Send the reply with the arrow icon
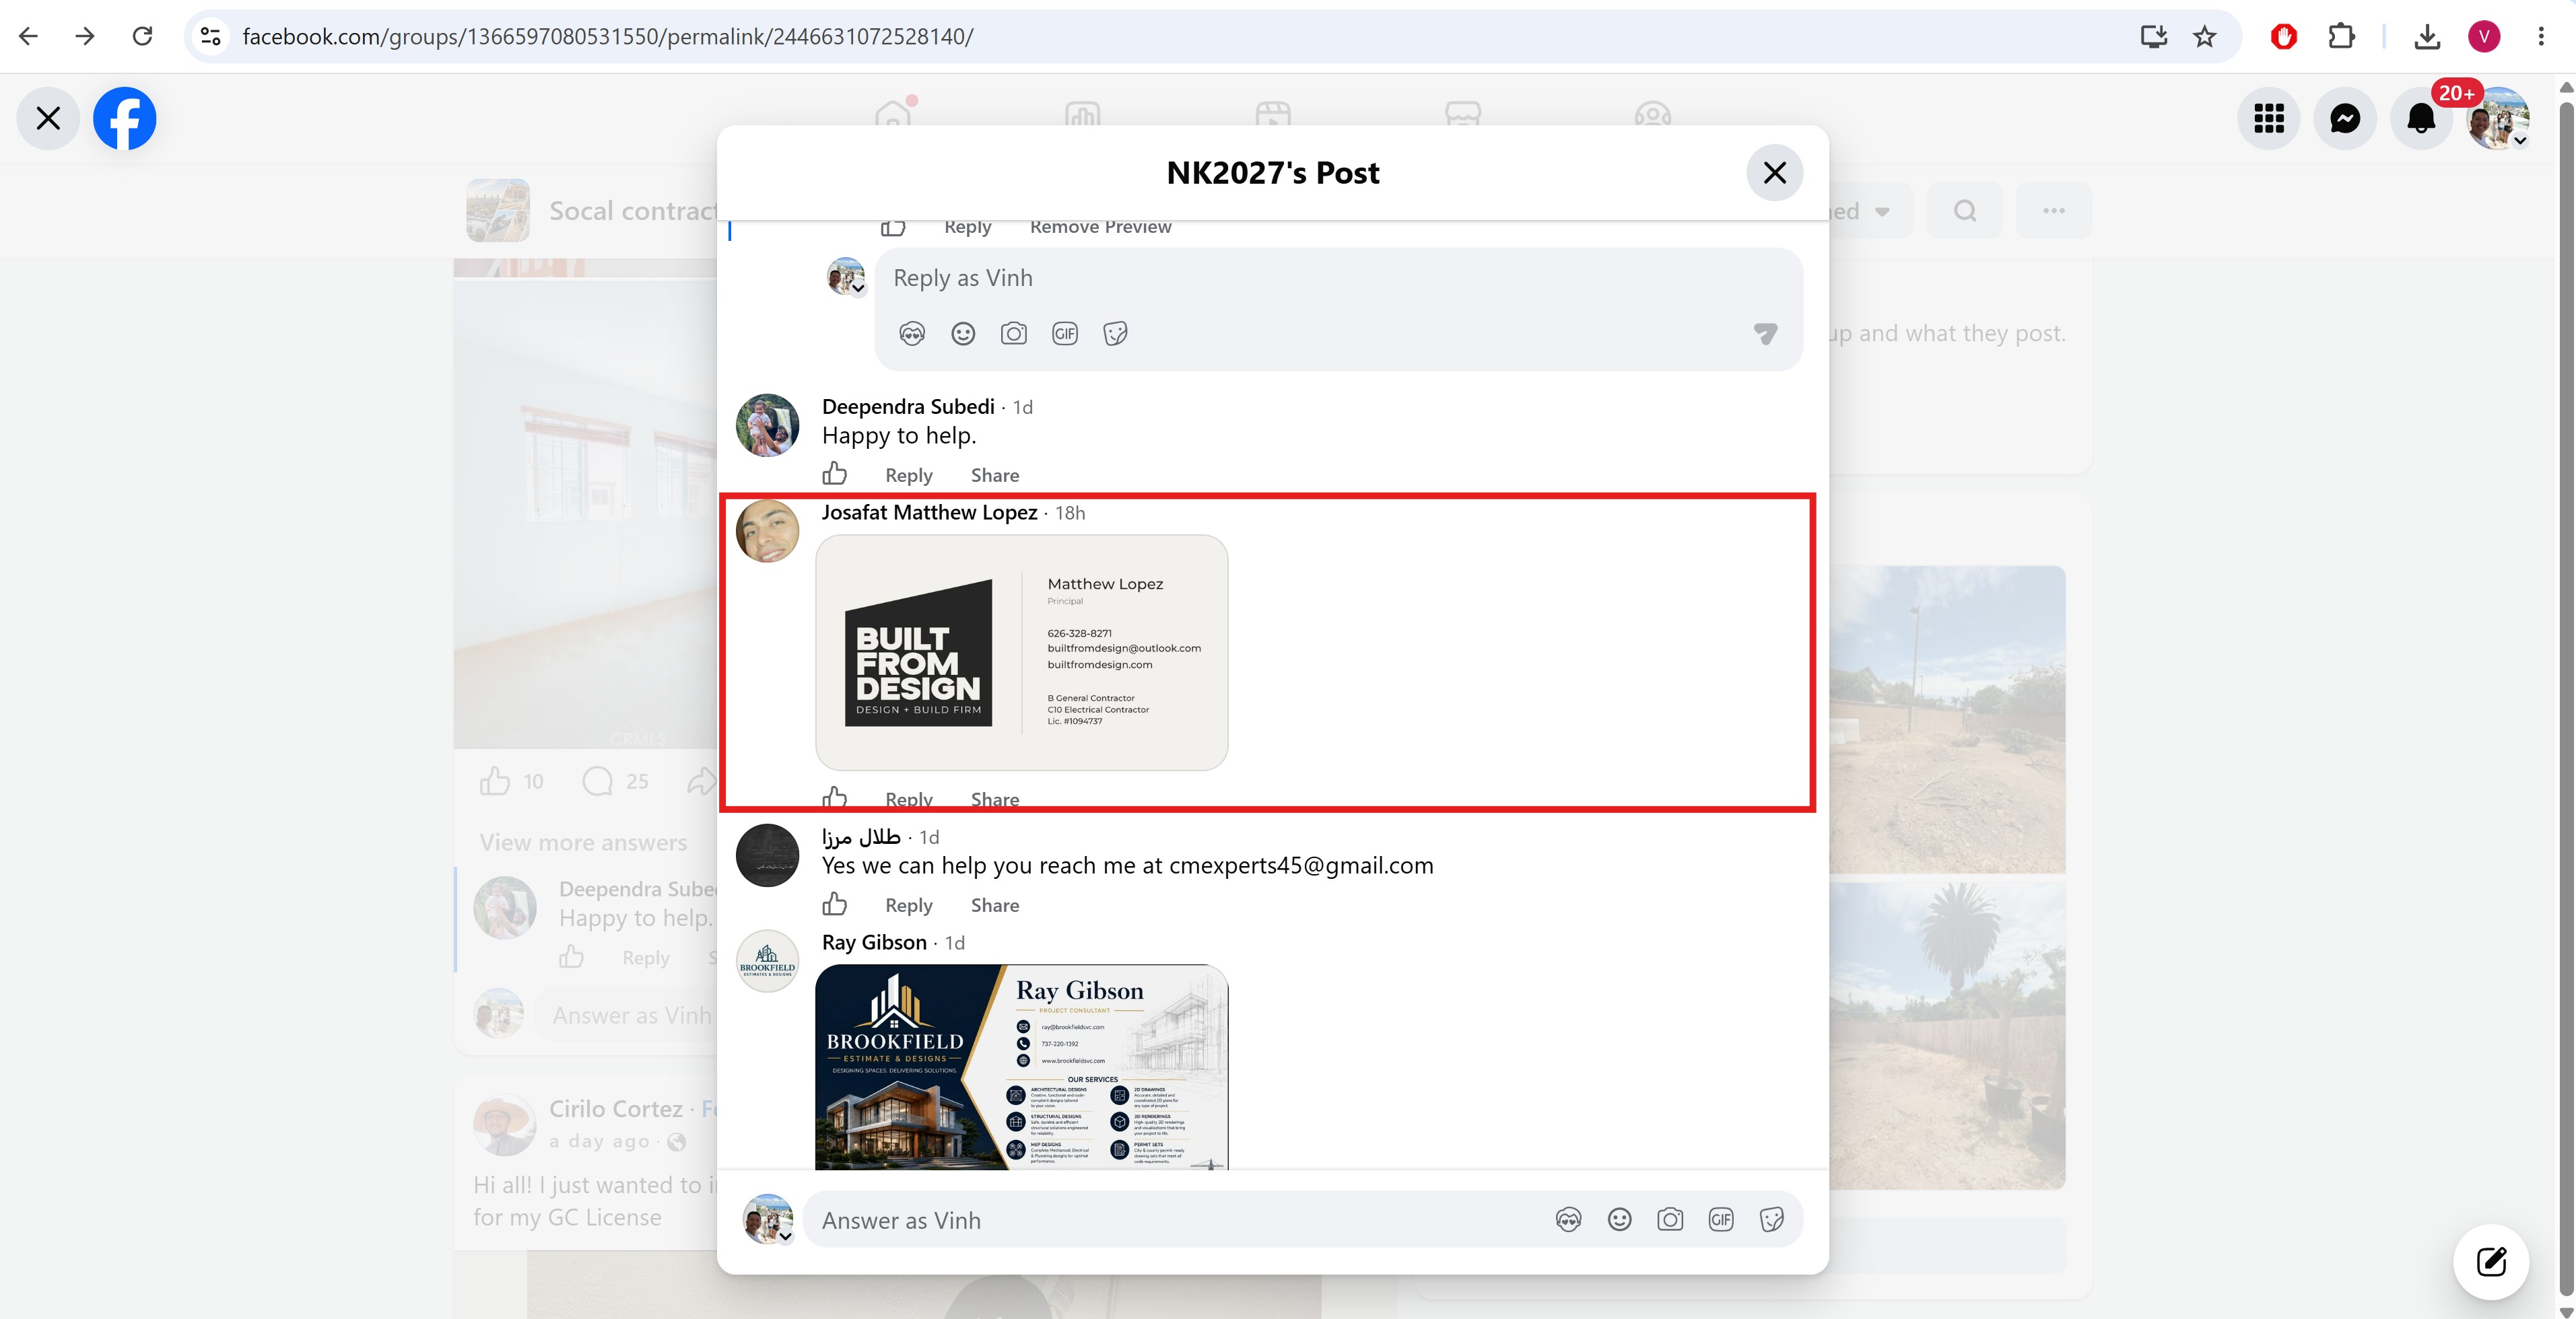2576x1319 pixels. click(1766, 334)
